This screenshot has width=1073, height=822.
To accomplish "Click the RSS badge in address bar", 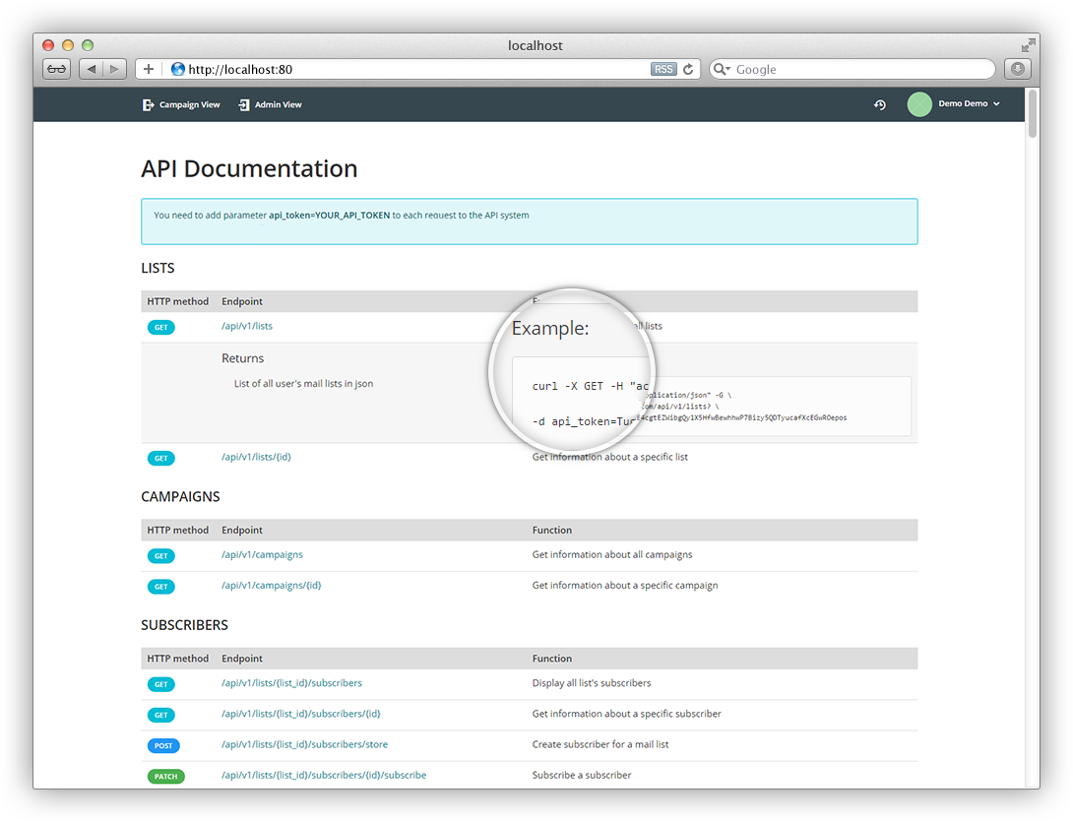I will pyautogui.click(x=663, y=69).
